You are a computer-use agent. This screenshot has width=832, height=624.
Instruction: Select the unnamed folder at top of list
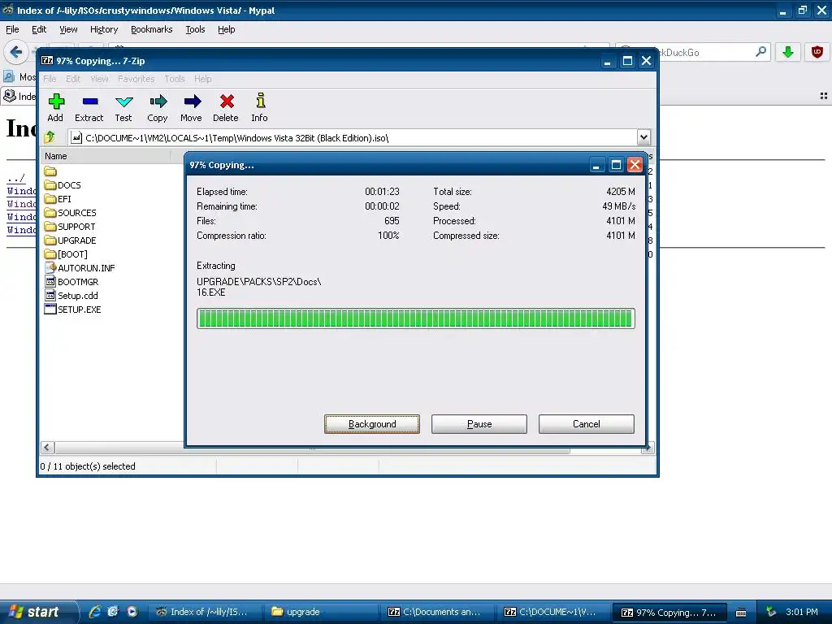[x=50, y=171]
